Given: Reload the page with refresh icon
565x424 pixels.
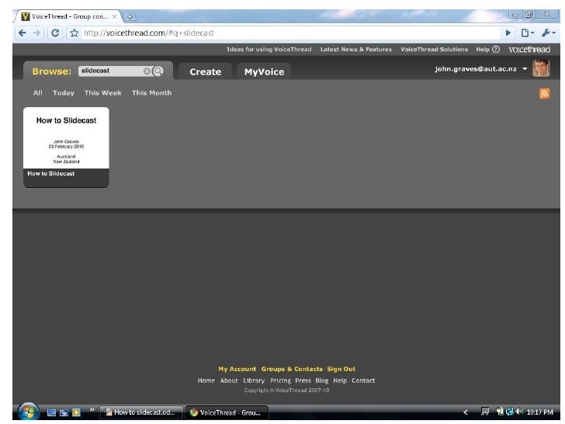Looking at the screenshot, I should 55,33.
